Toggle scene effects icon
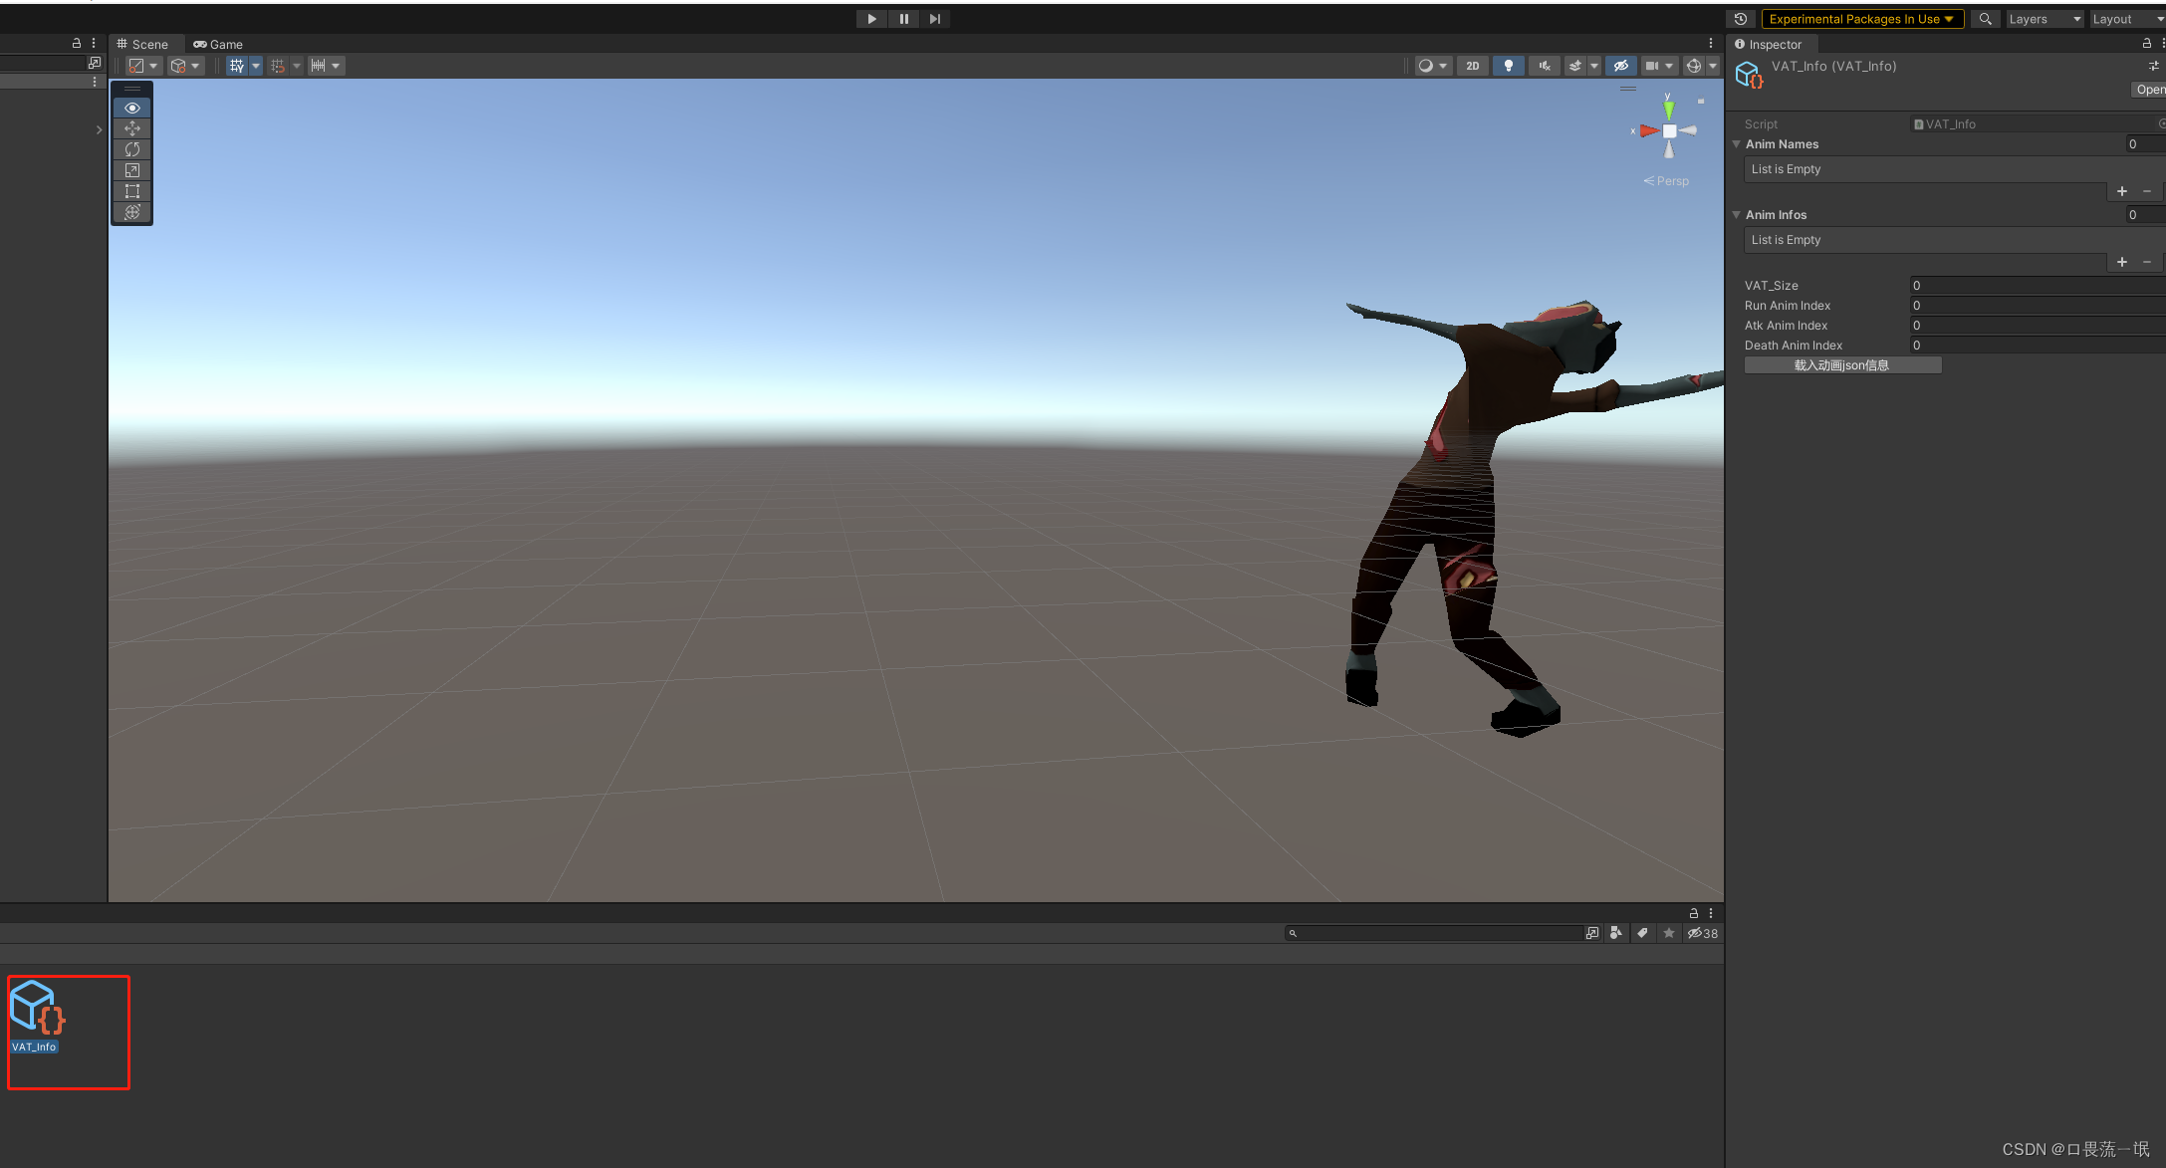 [1575, 66]
